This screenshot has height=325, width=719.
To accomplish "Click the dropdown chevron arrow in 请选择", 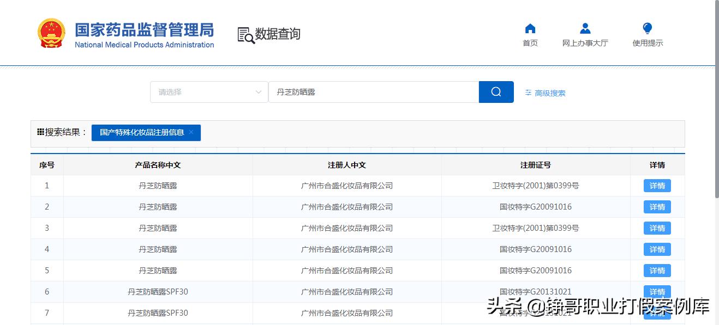I will pyautogui.click(x=259, y=92).
